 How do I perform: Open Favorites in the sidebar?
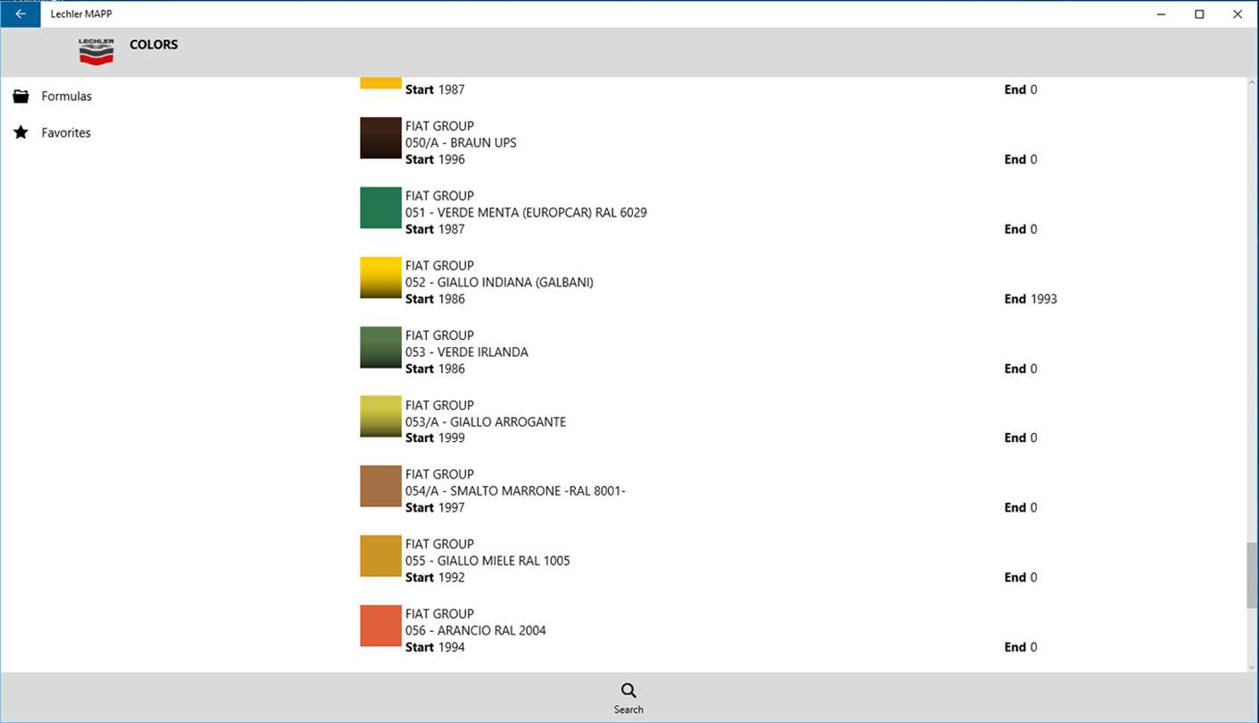point(66,132)
